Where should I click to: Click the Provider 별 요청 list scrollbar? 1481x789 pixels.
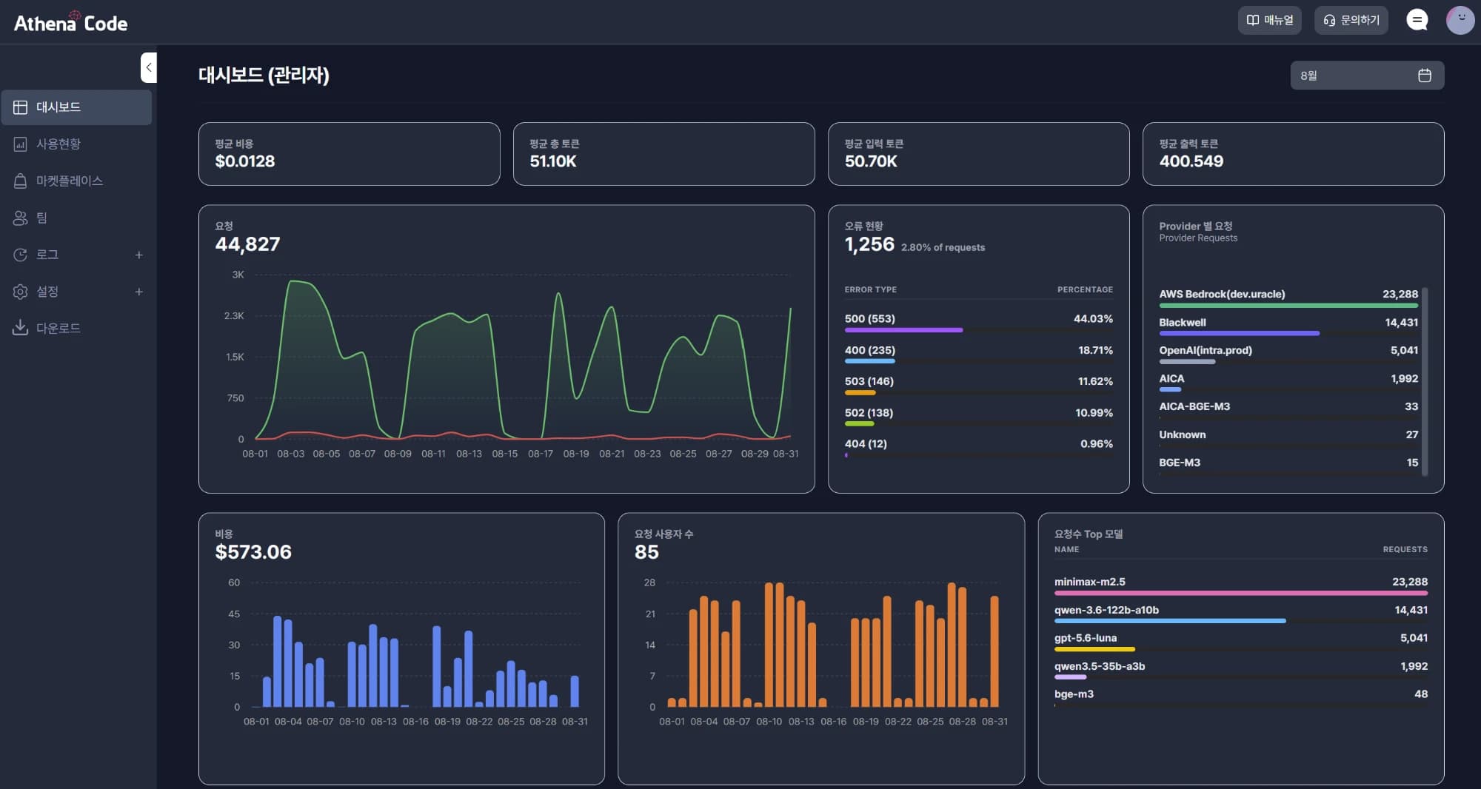tap(1425, 381)
